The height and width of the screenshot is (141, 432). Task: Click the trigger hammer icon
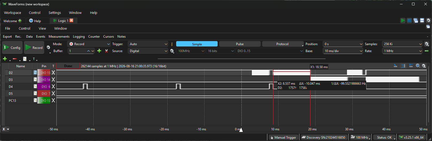point(172,44)
